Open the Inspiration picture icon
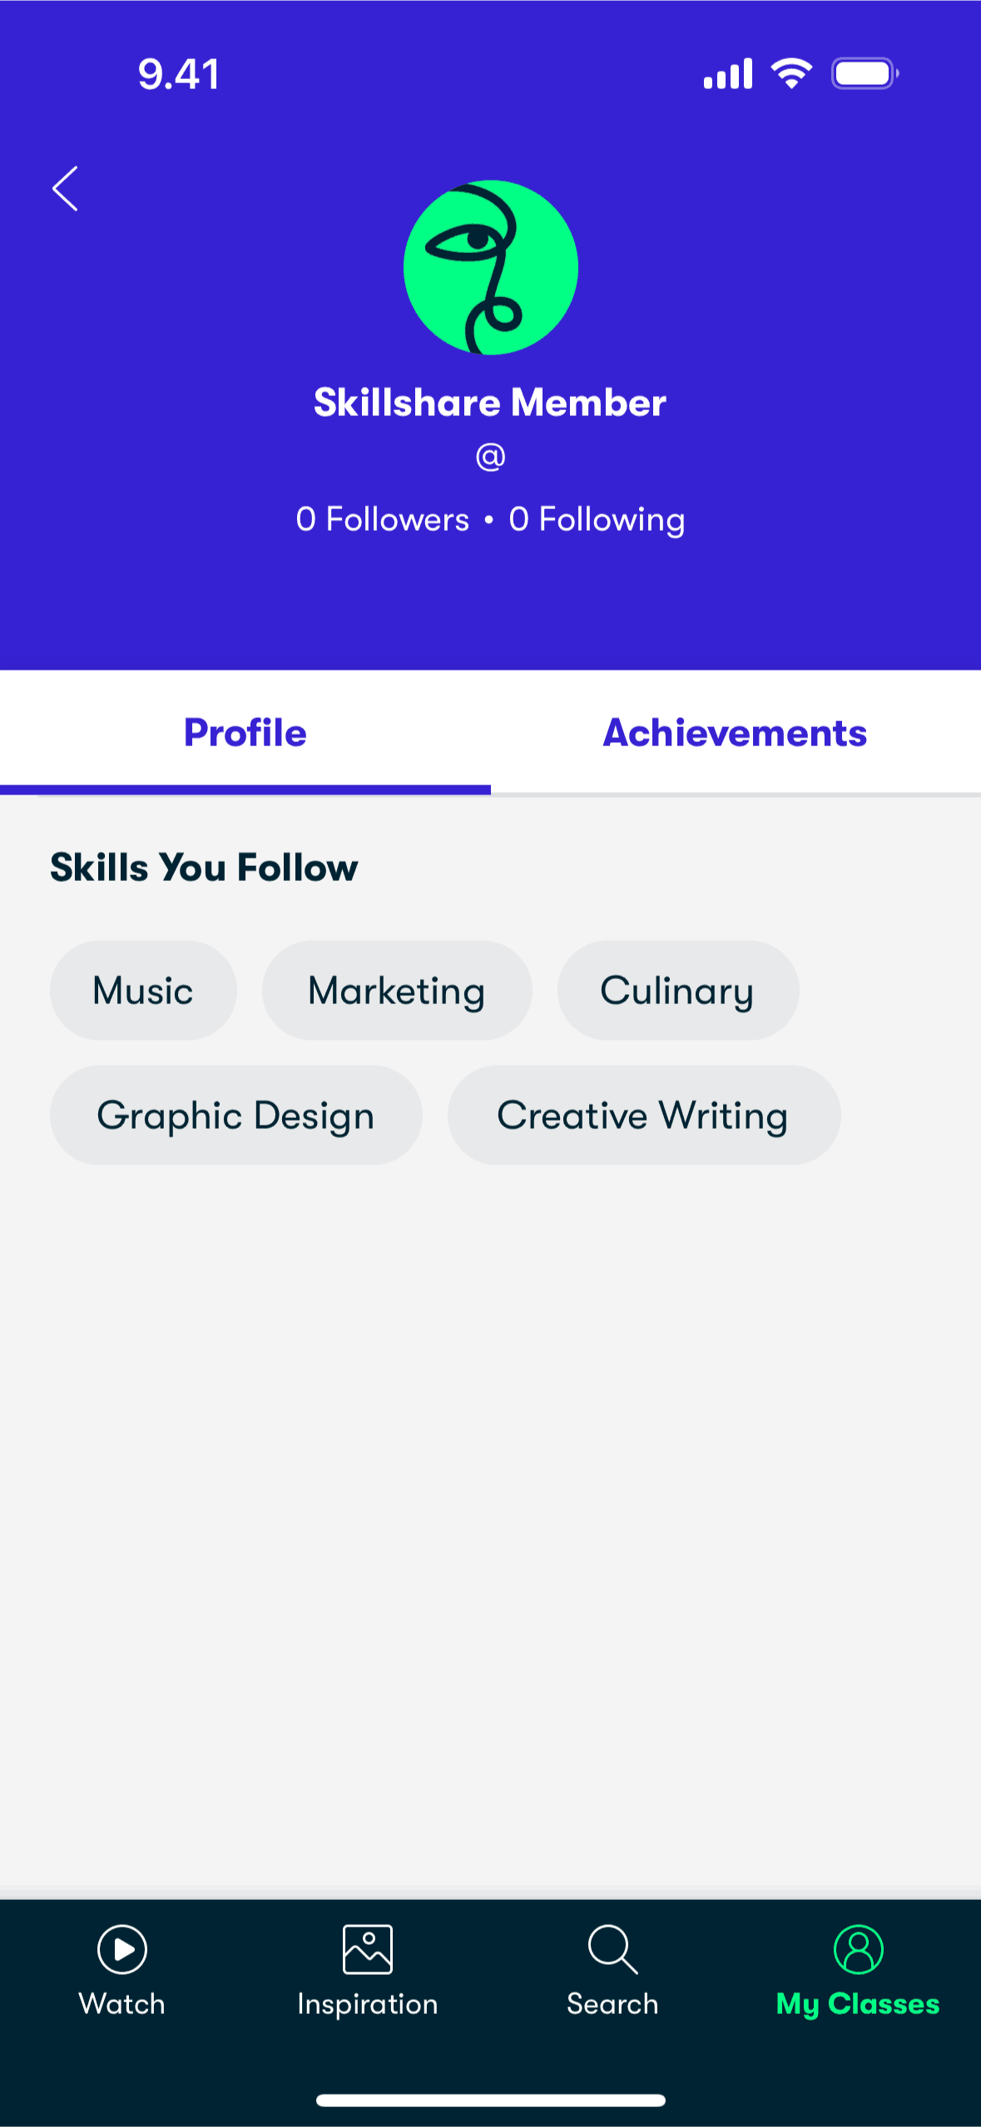Screen dimensions: 981x2127 (x=367, y=1949)
